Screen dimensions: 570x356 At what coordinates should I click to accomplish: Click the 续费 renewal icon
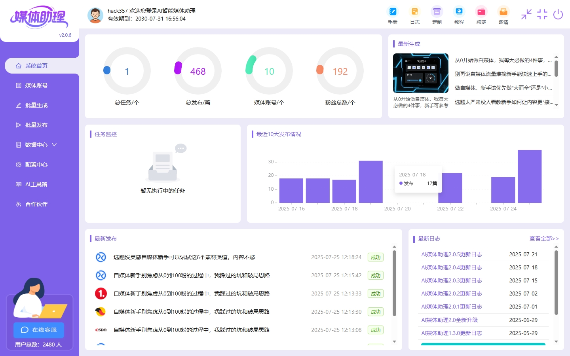tap(481, 15)
